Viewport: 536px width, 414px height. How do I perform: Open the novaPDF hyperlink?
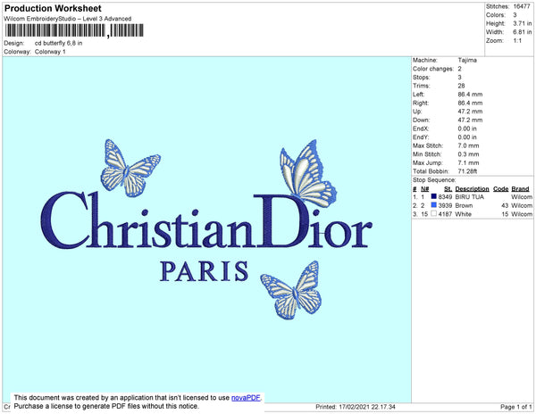point(246,398)
